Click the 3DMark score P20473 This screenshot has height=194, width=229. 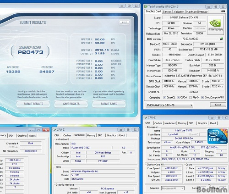point(30,52)
